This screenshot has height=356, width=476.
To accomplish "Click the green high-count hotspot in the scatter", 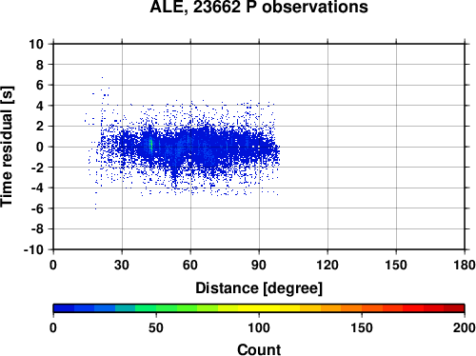I will point(151,145).
